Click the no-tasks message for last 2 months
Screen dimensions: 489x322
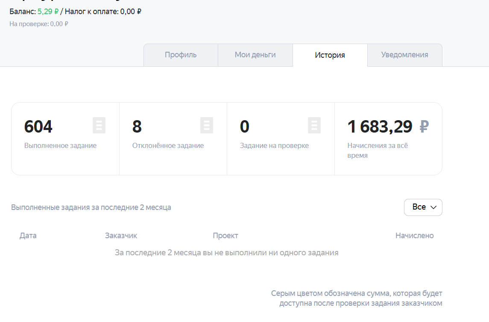tap(226, 253)
